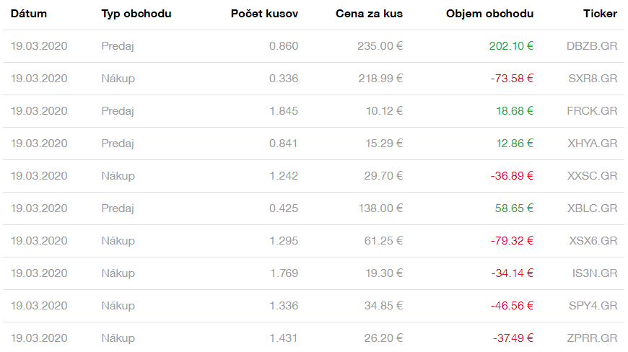Select the 1.845 quantity cell
628x352 pixels.
pyautogui.click(x=283, y=111)
